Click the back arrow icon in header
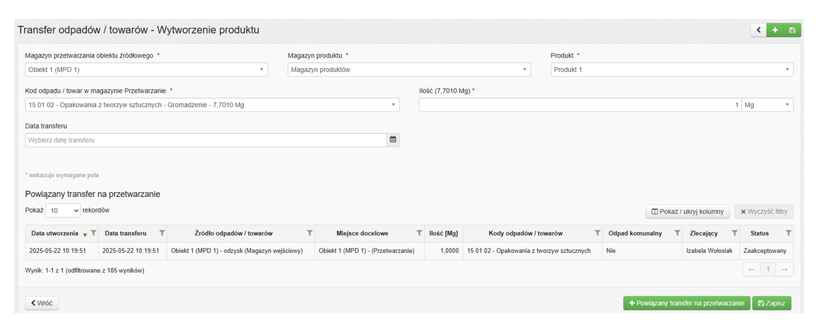This screenshot has width=821, height=331. point(758,30)
